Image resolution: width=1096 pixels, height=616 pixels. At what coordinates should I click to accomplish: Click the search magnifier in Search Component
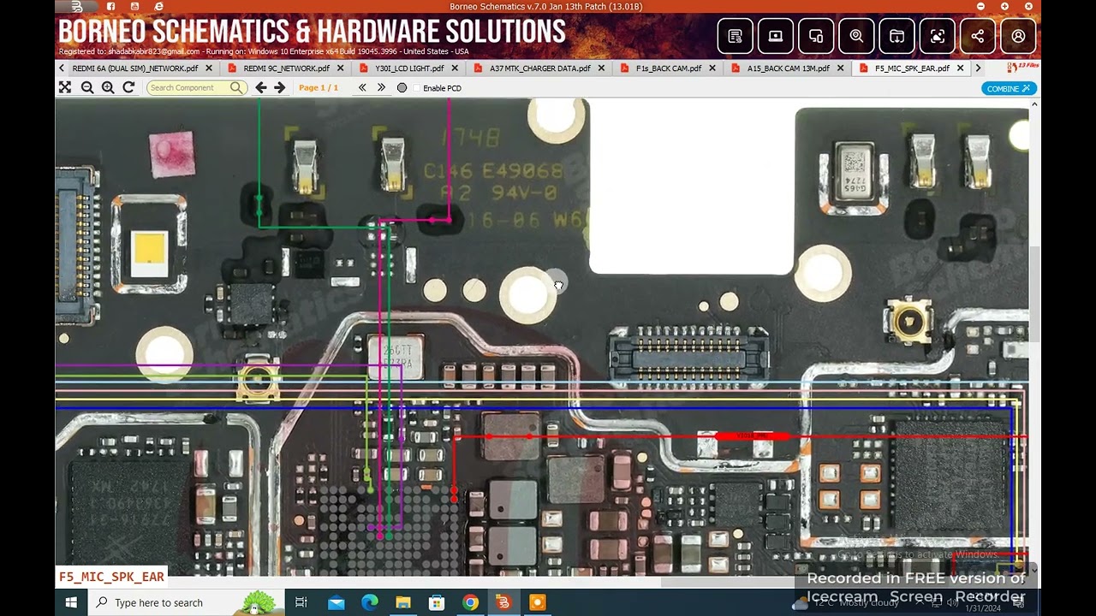236,87
